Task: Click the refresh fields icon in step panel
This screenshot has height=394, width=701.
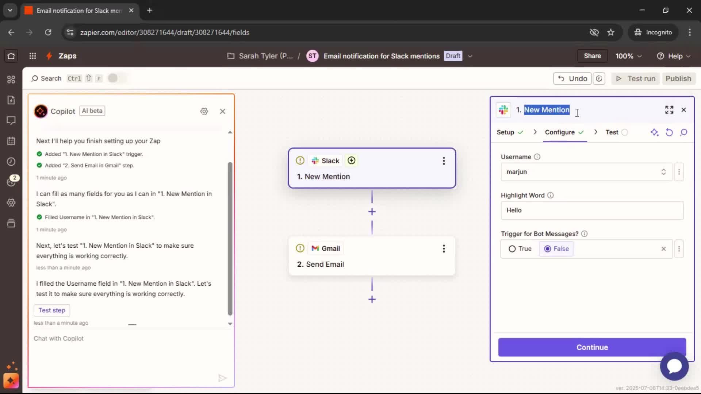Action: [x=669, y=132]
